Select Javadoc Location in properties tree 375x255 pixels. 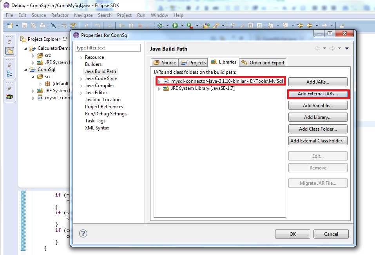click(103, 100)
